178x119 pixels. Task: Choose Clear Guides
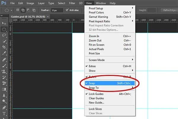pyautogui.click(x=110, y=98)
